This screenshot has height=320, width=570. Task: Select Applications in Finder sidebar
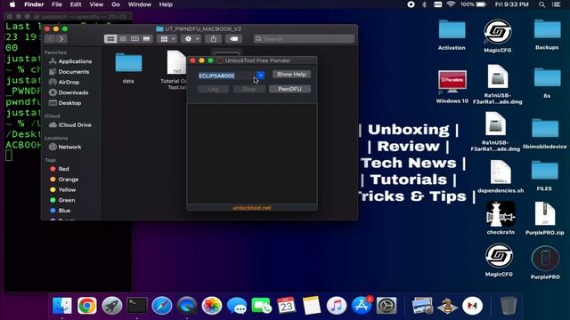point(75,61)
